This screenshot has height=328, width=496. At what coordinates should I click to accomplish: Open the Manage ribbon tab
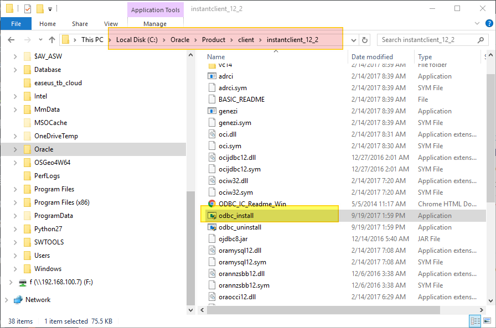[x=155, y=24]
